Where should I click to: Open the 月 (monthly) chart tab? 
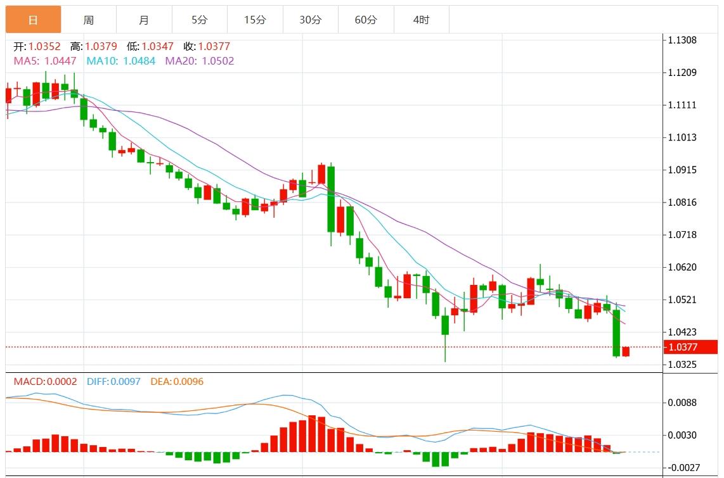(144, 20)
